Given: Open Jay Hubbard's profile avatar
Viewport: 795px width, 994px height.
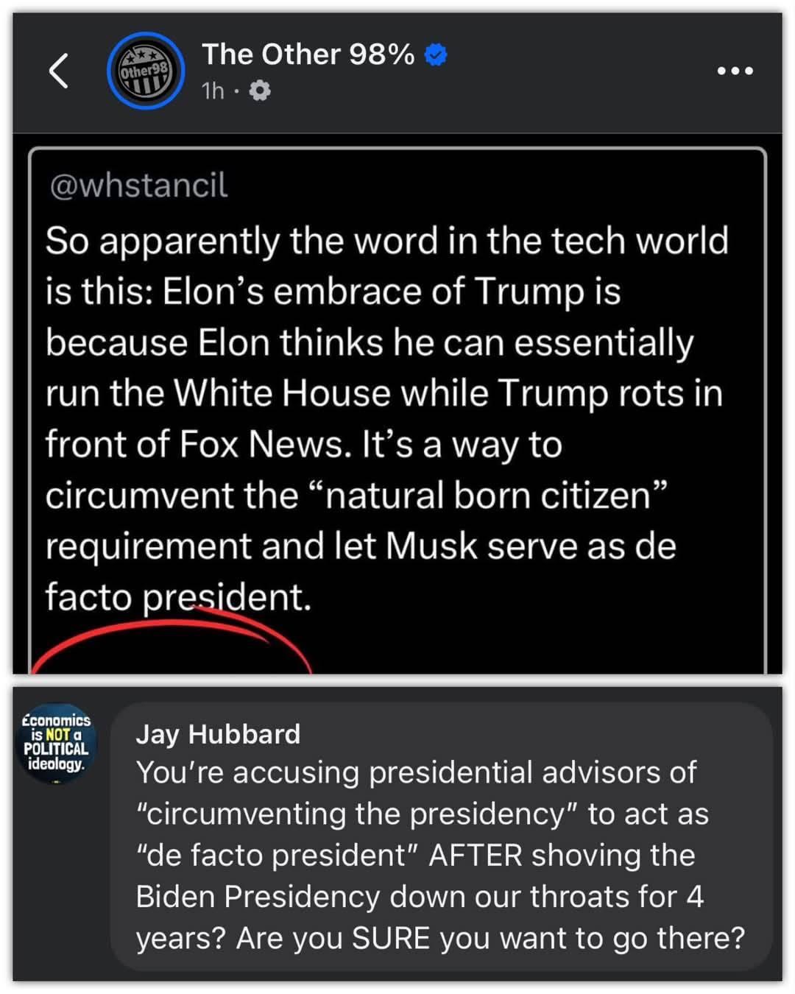Looking at the screenshot, I should [x=56, y=742].
